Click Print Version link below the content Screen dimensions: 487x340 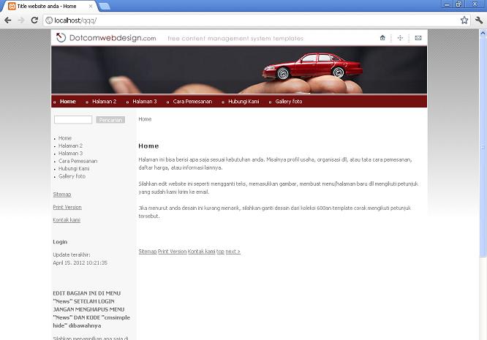point(172,252)
